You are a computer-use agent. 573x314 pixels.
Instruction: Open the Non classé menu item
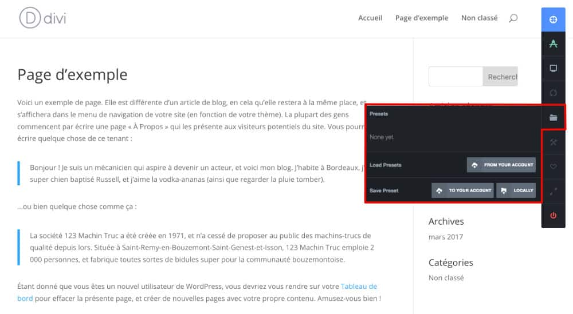point(479,18)
